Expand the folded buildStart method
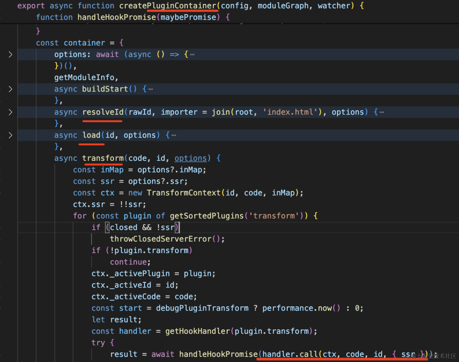This screenshot has height=362, width=459. [x=11, y=89]
